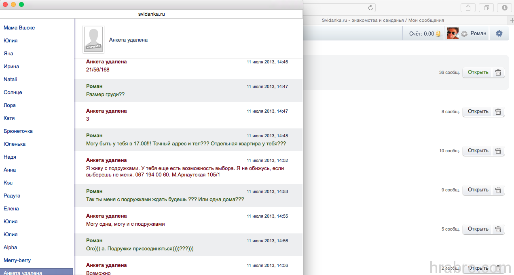This screenshot has height=275, width=514.
Task: Open the 10 сообщ. conversation
Action: (x=478, y=151)
